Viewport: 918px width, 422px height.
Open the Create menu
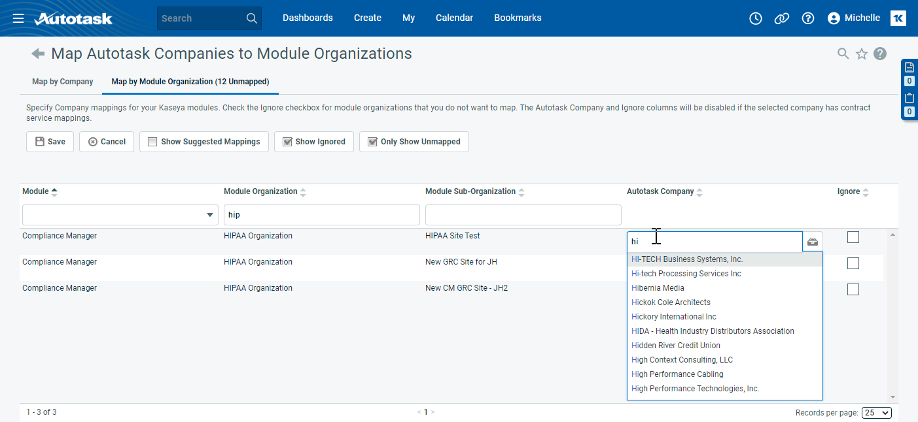(x=368, y=18)
